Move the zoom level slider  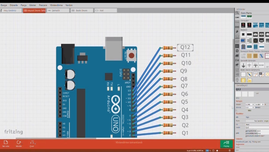point(217,150)
